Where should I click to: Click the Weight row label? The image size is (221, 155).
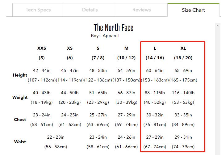[20, 97]
